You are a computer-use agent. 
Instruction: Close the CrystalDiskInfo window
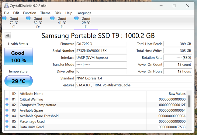pos(188,6)
